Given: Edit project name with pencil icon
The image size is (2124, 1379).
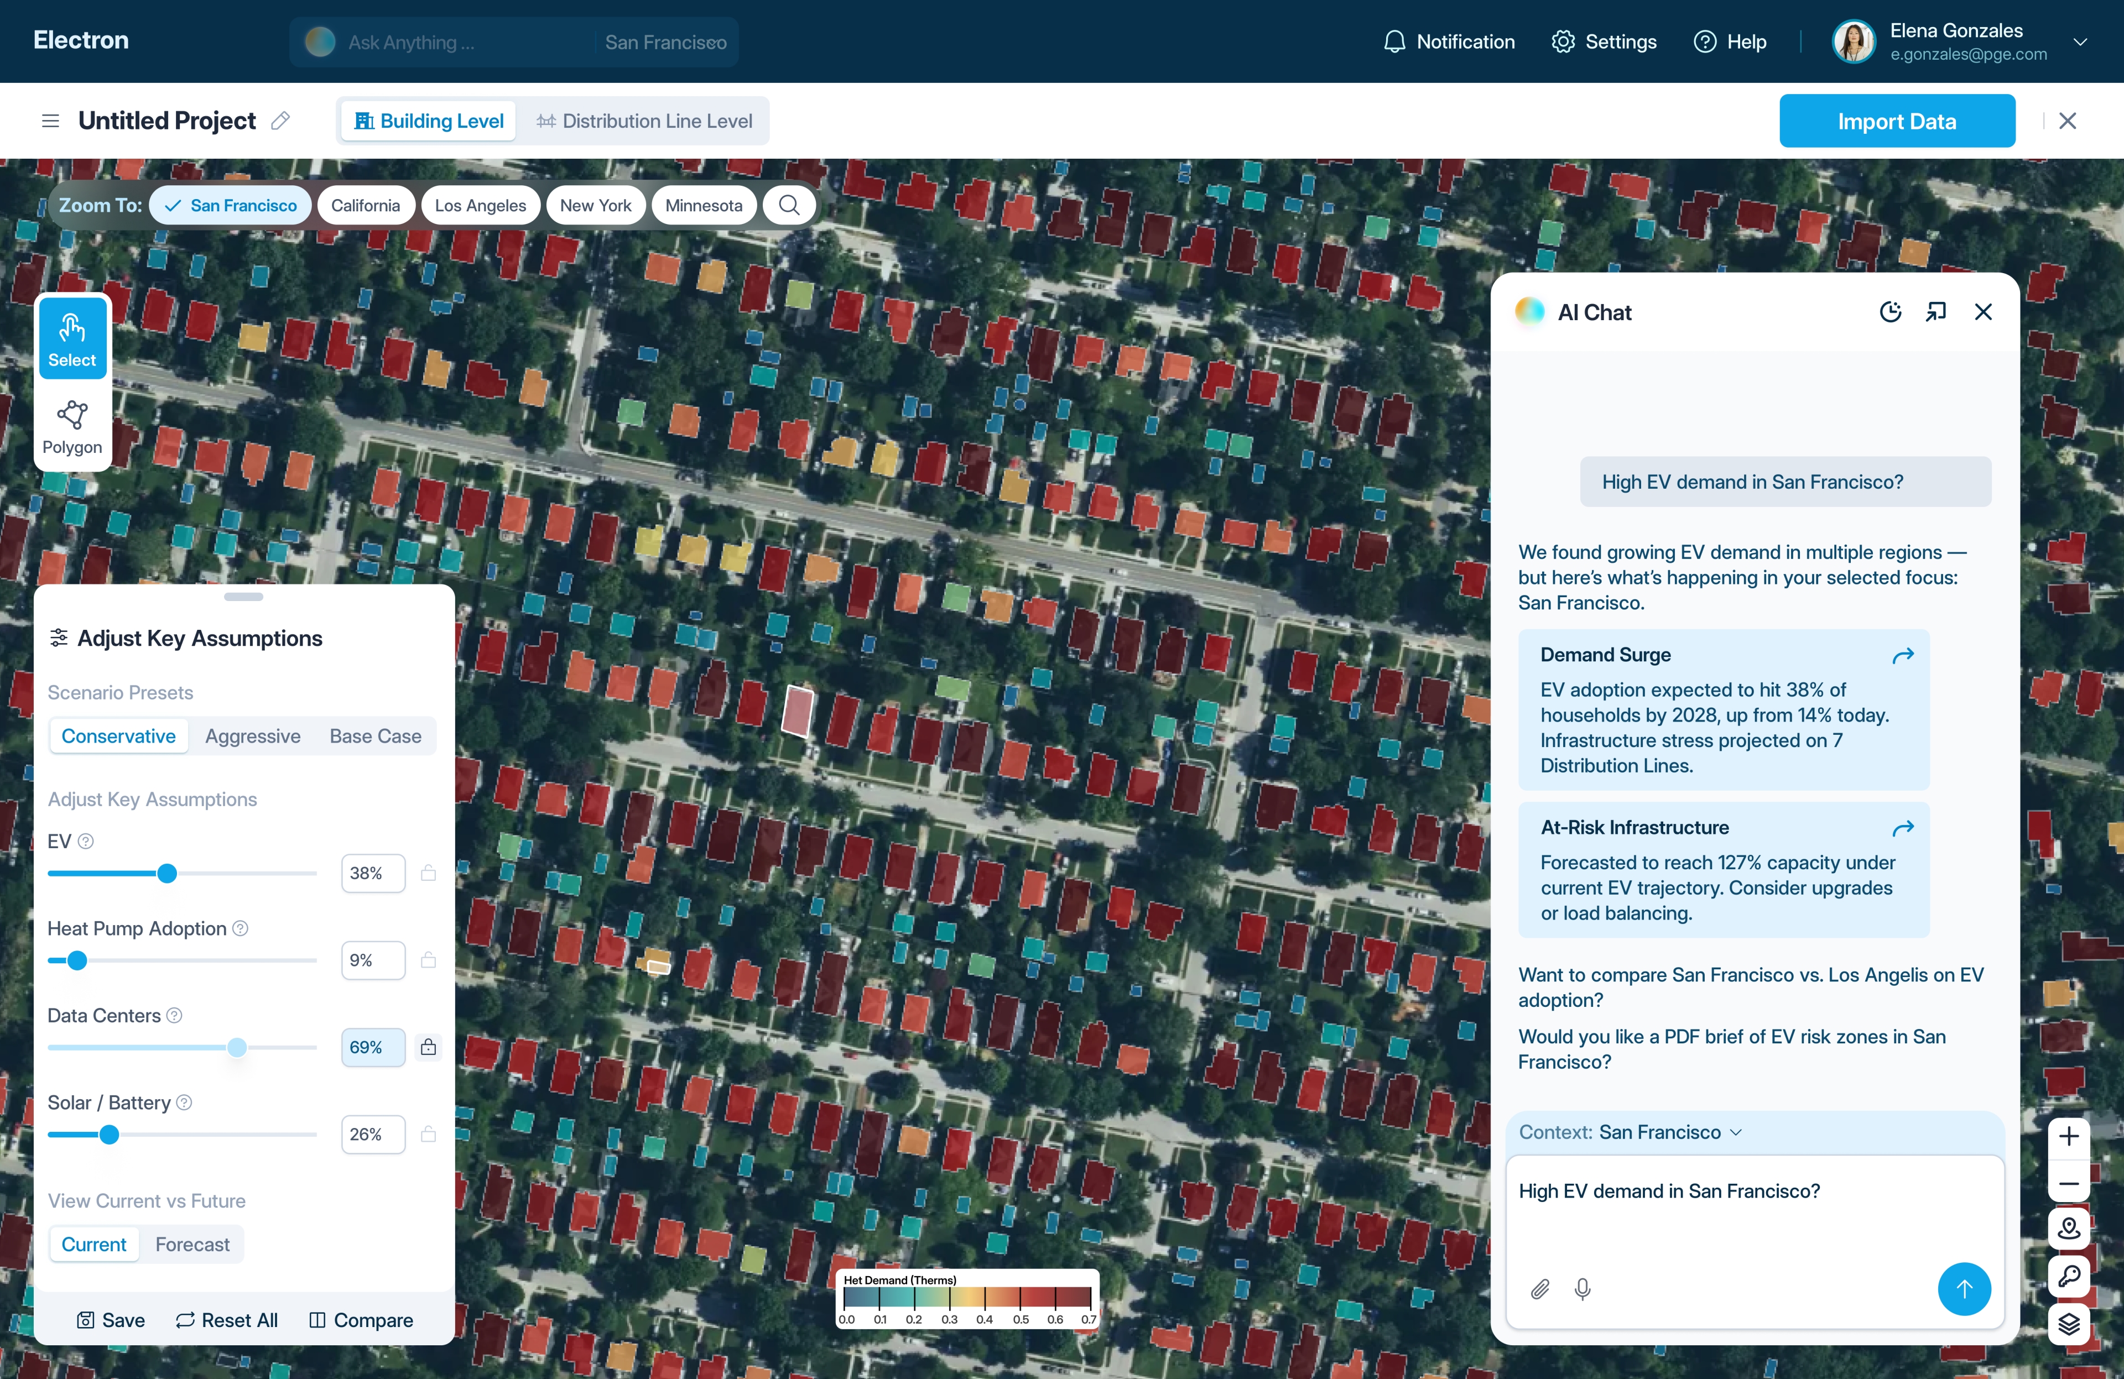Looking at the screenshot, I should 280,121.
